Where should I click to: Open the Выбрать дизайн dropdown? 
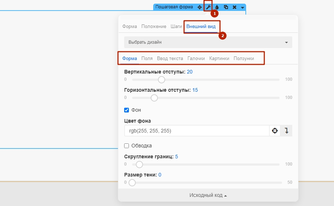(x=208, y=42)
